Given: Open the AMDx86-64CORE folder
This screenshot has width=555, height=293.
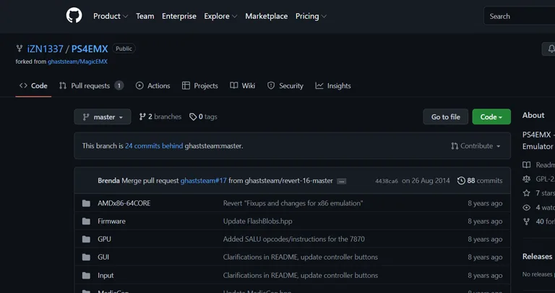Looking at the screenshot, I should pyautogui.click(x=124, y=203).
